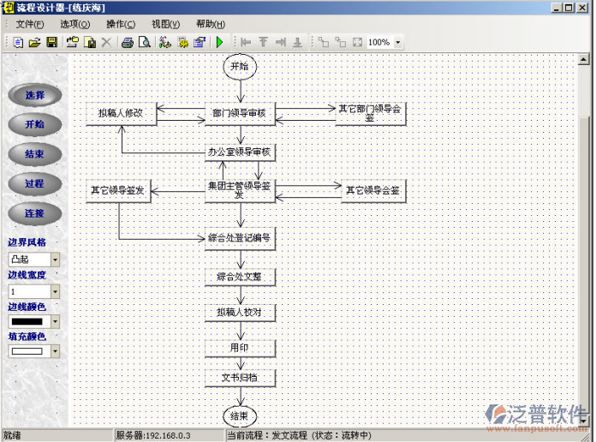Screen dimensions: 596x442
Task: Click the folder with arrow toolbar icon
Action: pyautogui.click(x=72, y=42)
